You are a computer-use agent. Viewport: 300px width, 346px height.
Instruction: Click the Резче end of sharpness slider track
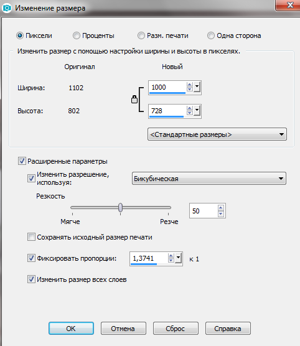169,207
